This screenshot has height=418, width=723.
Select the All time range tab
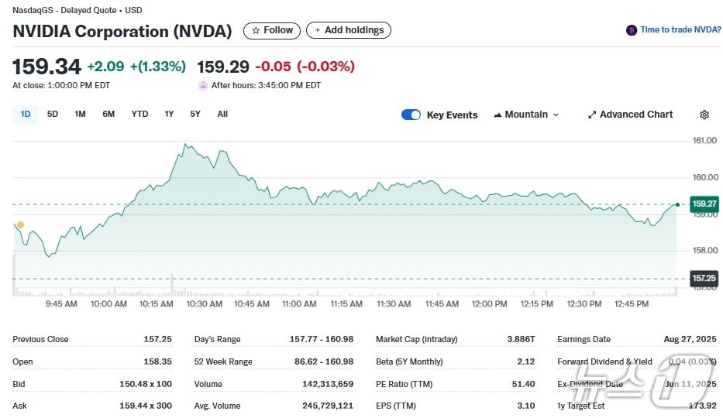(222, 114)
